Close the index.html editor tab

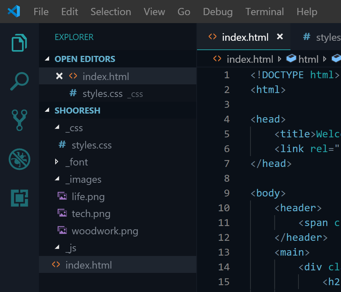tap(280, 37)
